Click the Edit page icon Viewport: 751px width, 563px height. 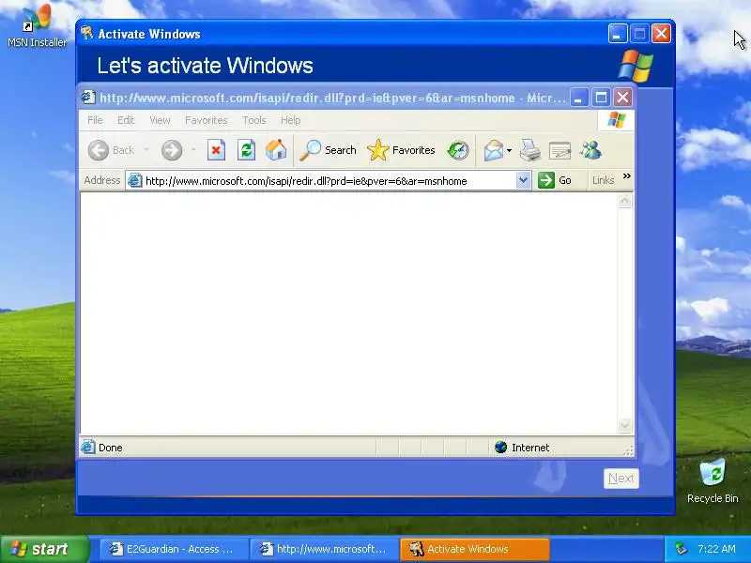pyautogui.click(x=559, y=150)
